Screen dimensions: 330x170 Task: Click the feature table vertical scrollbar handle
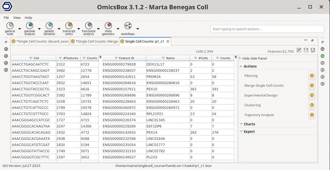click(236, 57)
